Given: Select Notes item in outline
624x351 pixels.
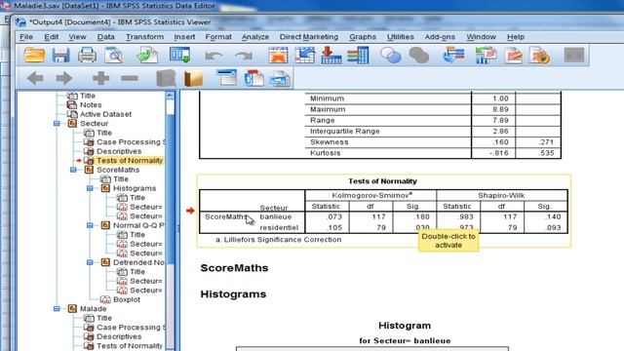Looking at the screenshot, I should point(91,105).
